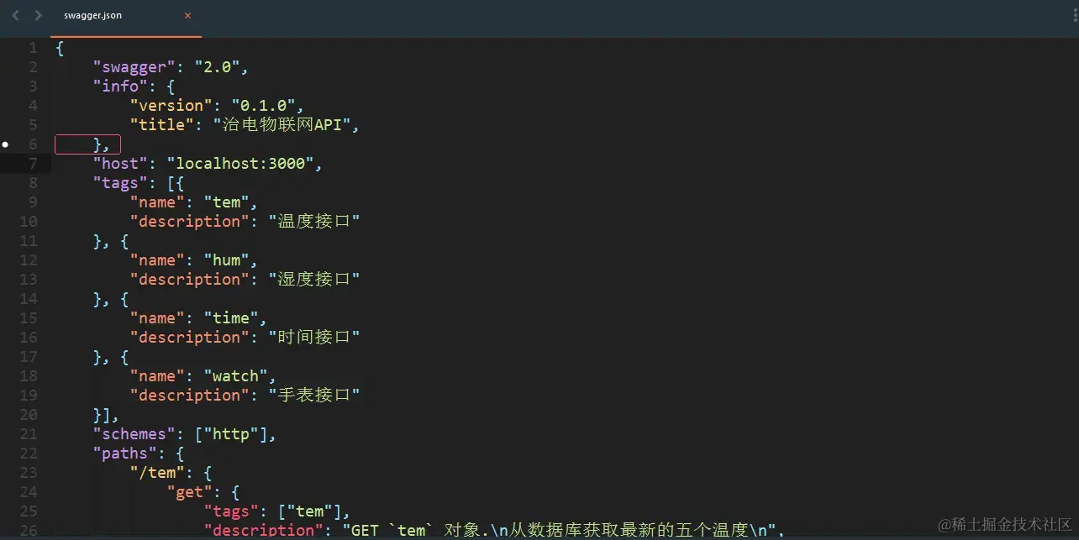
Task: Click the "手表接口" description value
Action: (x=314, y=396)
